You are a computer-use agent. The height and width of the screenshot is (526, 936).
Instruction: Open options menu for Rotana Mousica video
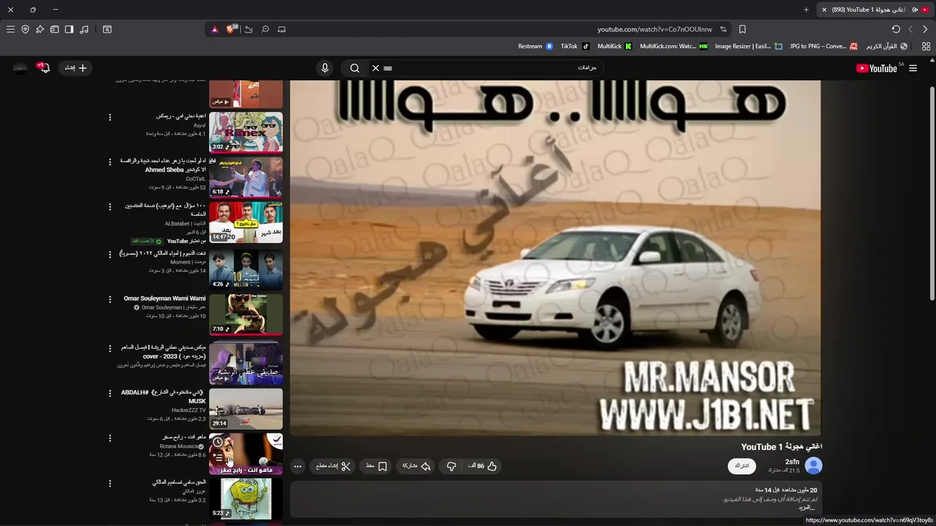(110, 438)
